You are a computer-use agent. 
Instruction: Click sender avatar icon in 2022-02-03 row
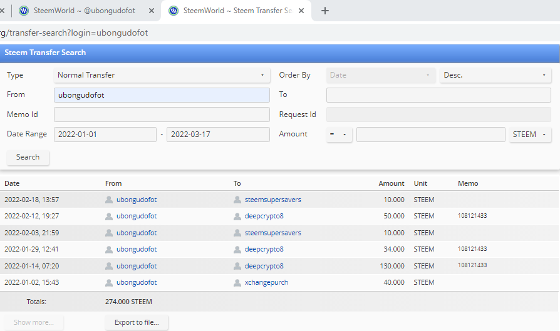point(109,233)
